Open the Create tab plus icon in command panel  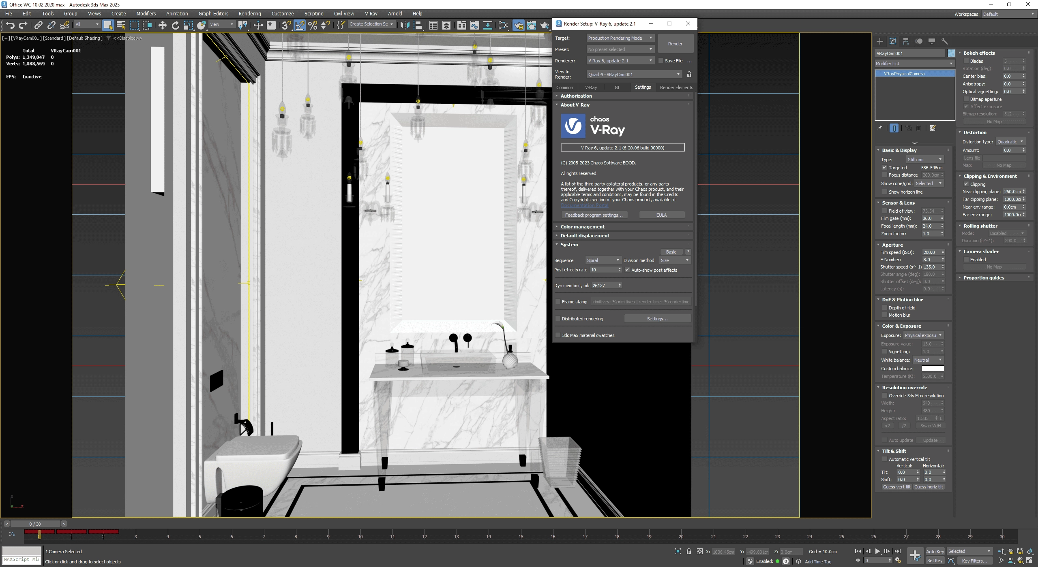click(880, 41)
